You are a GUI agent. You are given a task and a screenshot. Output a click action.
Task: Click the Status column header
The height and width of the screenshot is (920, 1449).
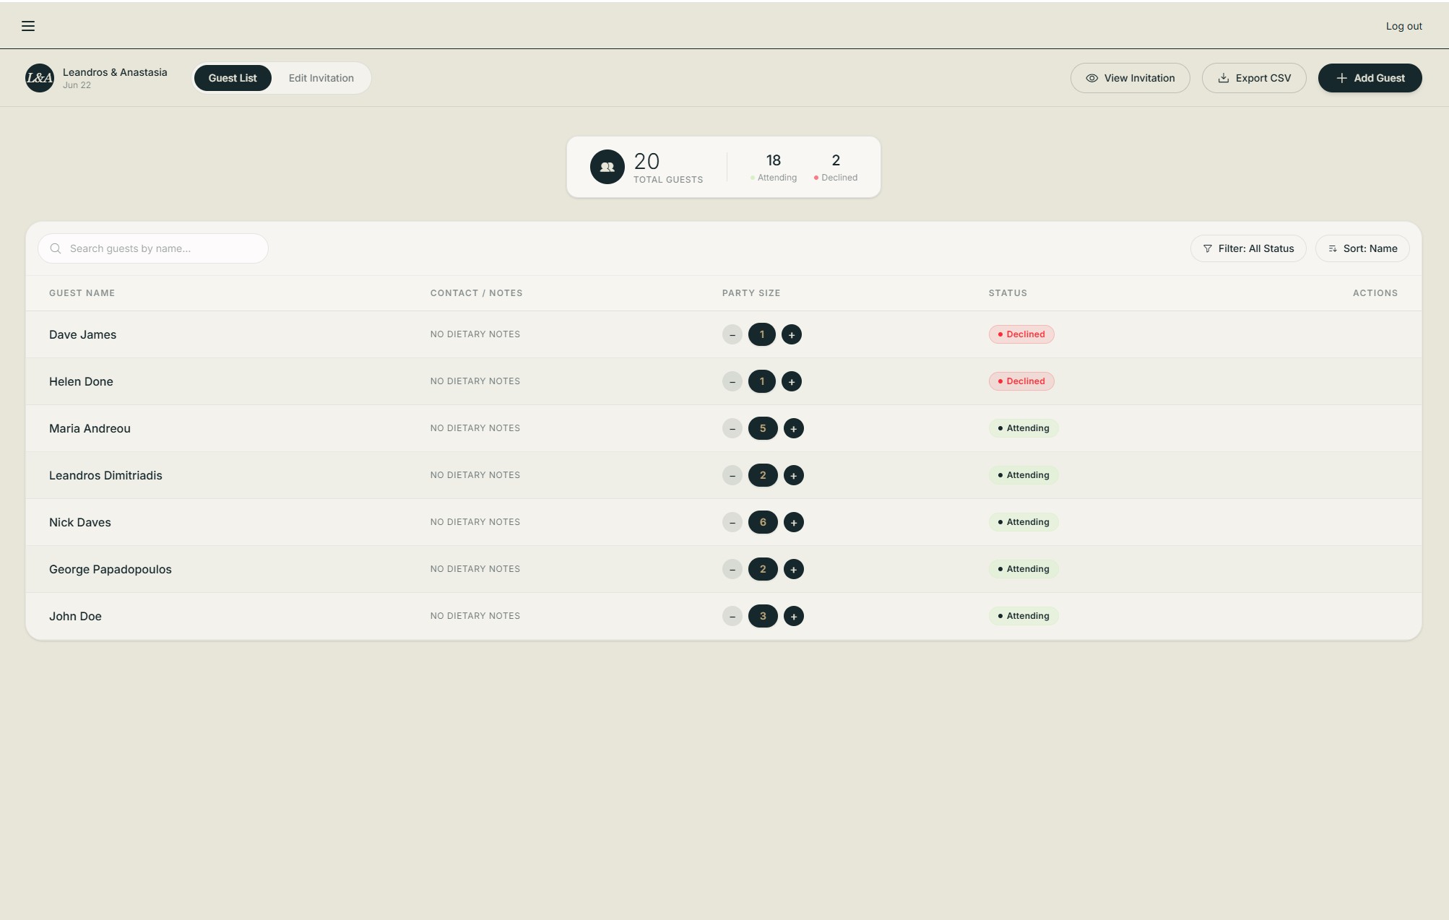[1008, 293]
